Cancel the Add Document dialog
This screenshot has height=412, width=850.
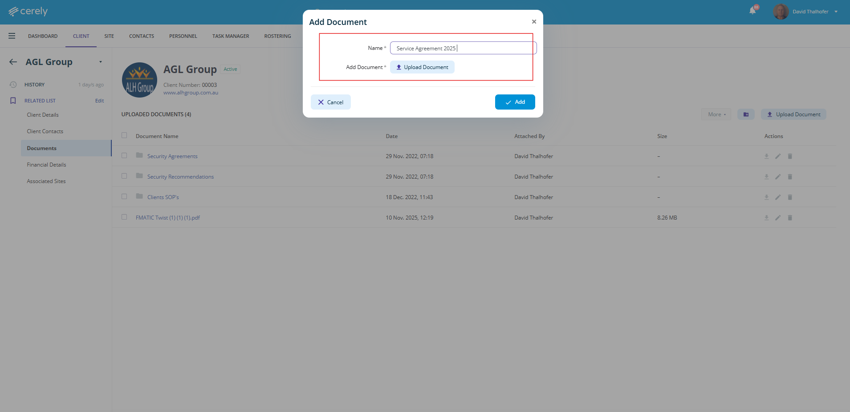pos(330,102)
